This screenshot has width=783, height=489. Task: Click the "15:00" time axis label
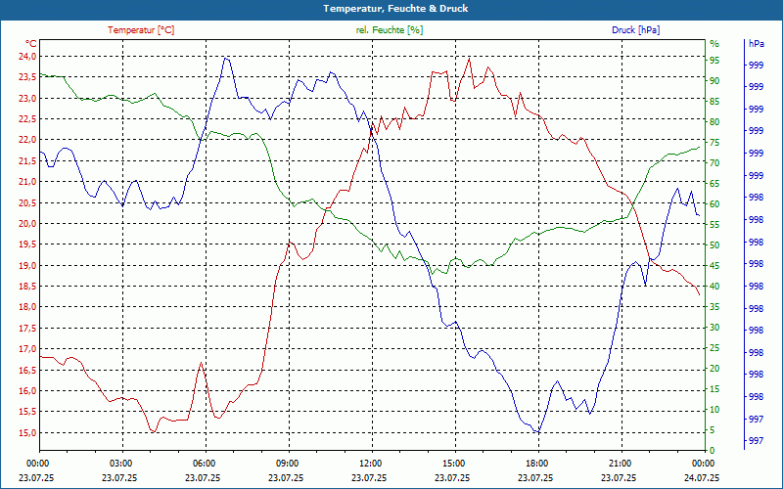tap(454, 464)
